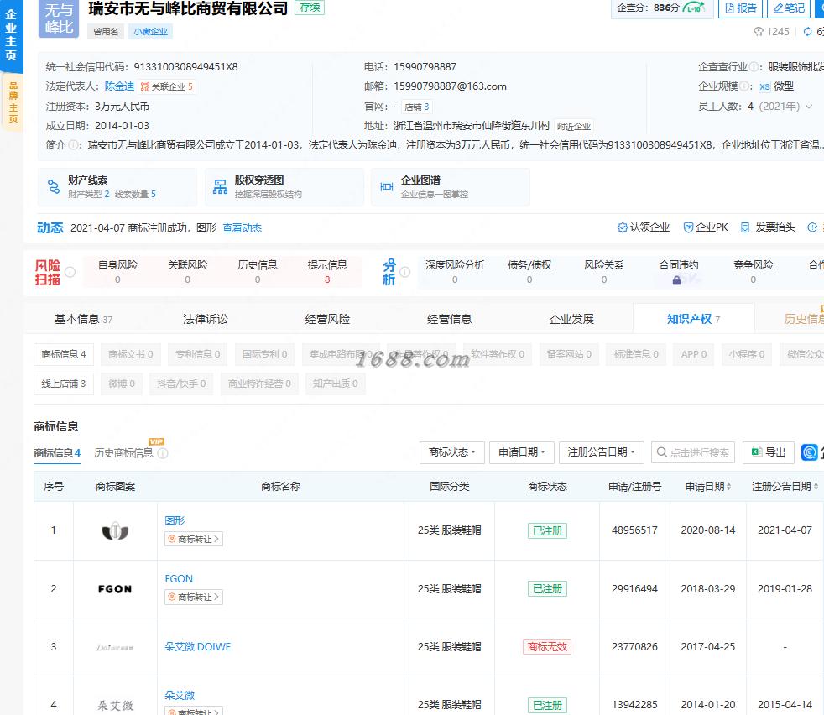Click the 深度风险分析 item
Screen dimensions: 824x715
[455, 272]
